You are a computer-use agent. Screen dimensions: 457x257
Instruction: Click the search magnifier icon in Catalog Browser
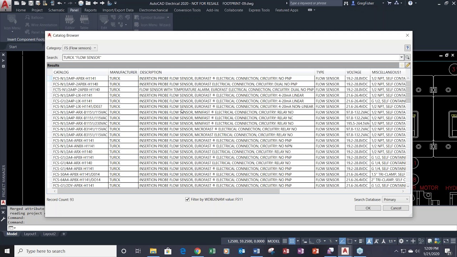[407, 57]
